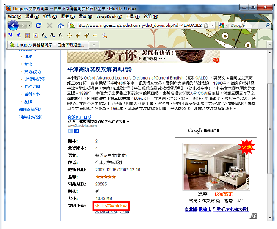Click the plain A font icon
The image size is (277, 229).
(x=61, y=35)
